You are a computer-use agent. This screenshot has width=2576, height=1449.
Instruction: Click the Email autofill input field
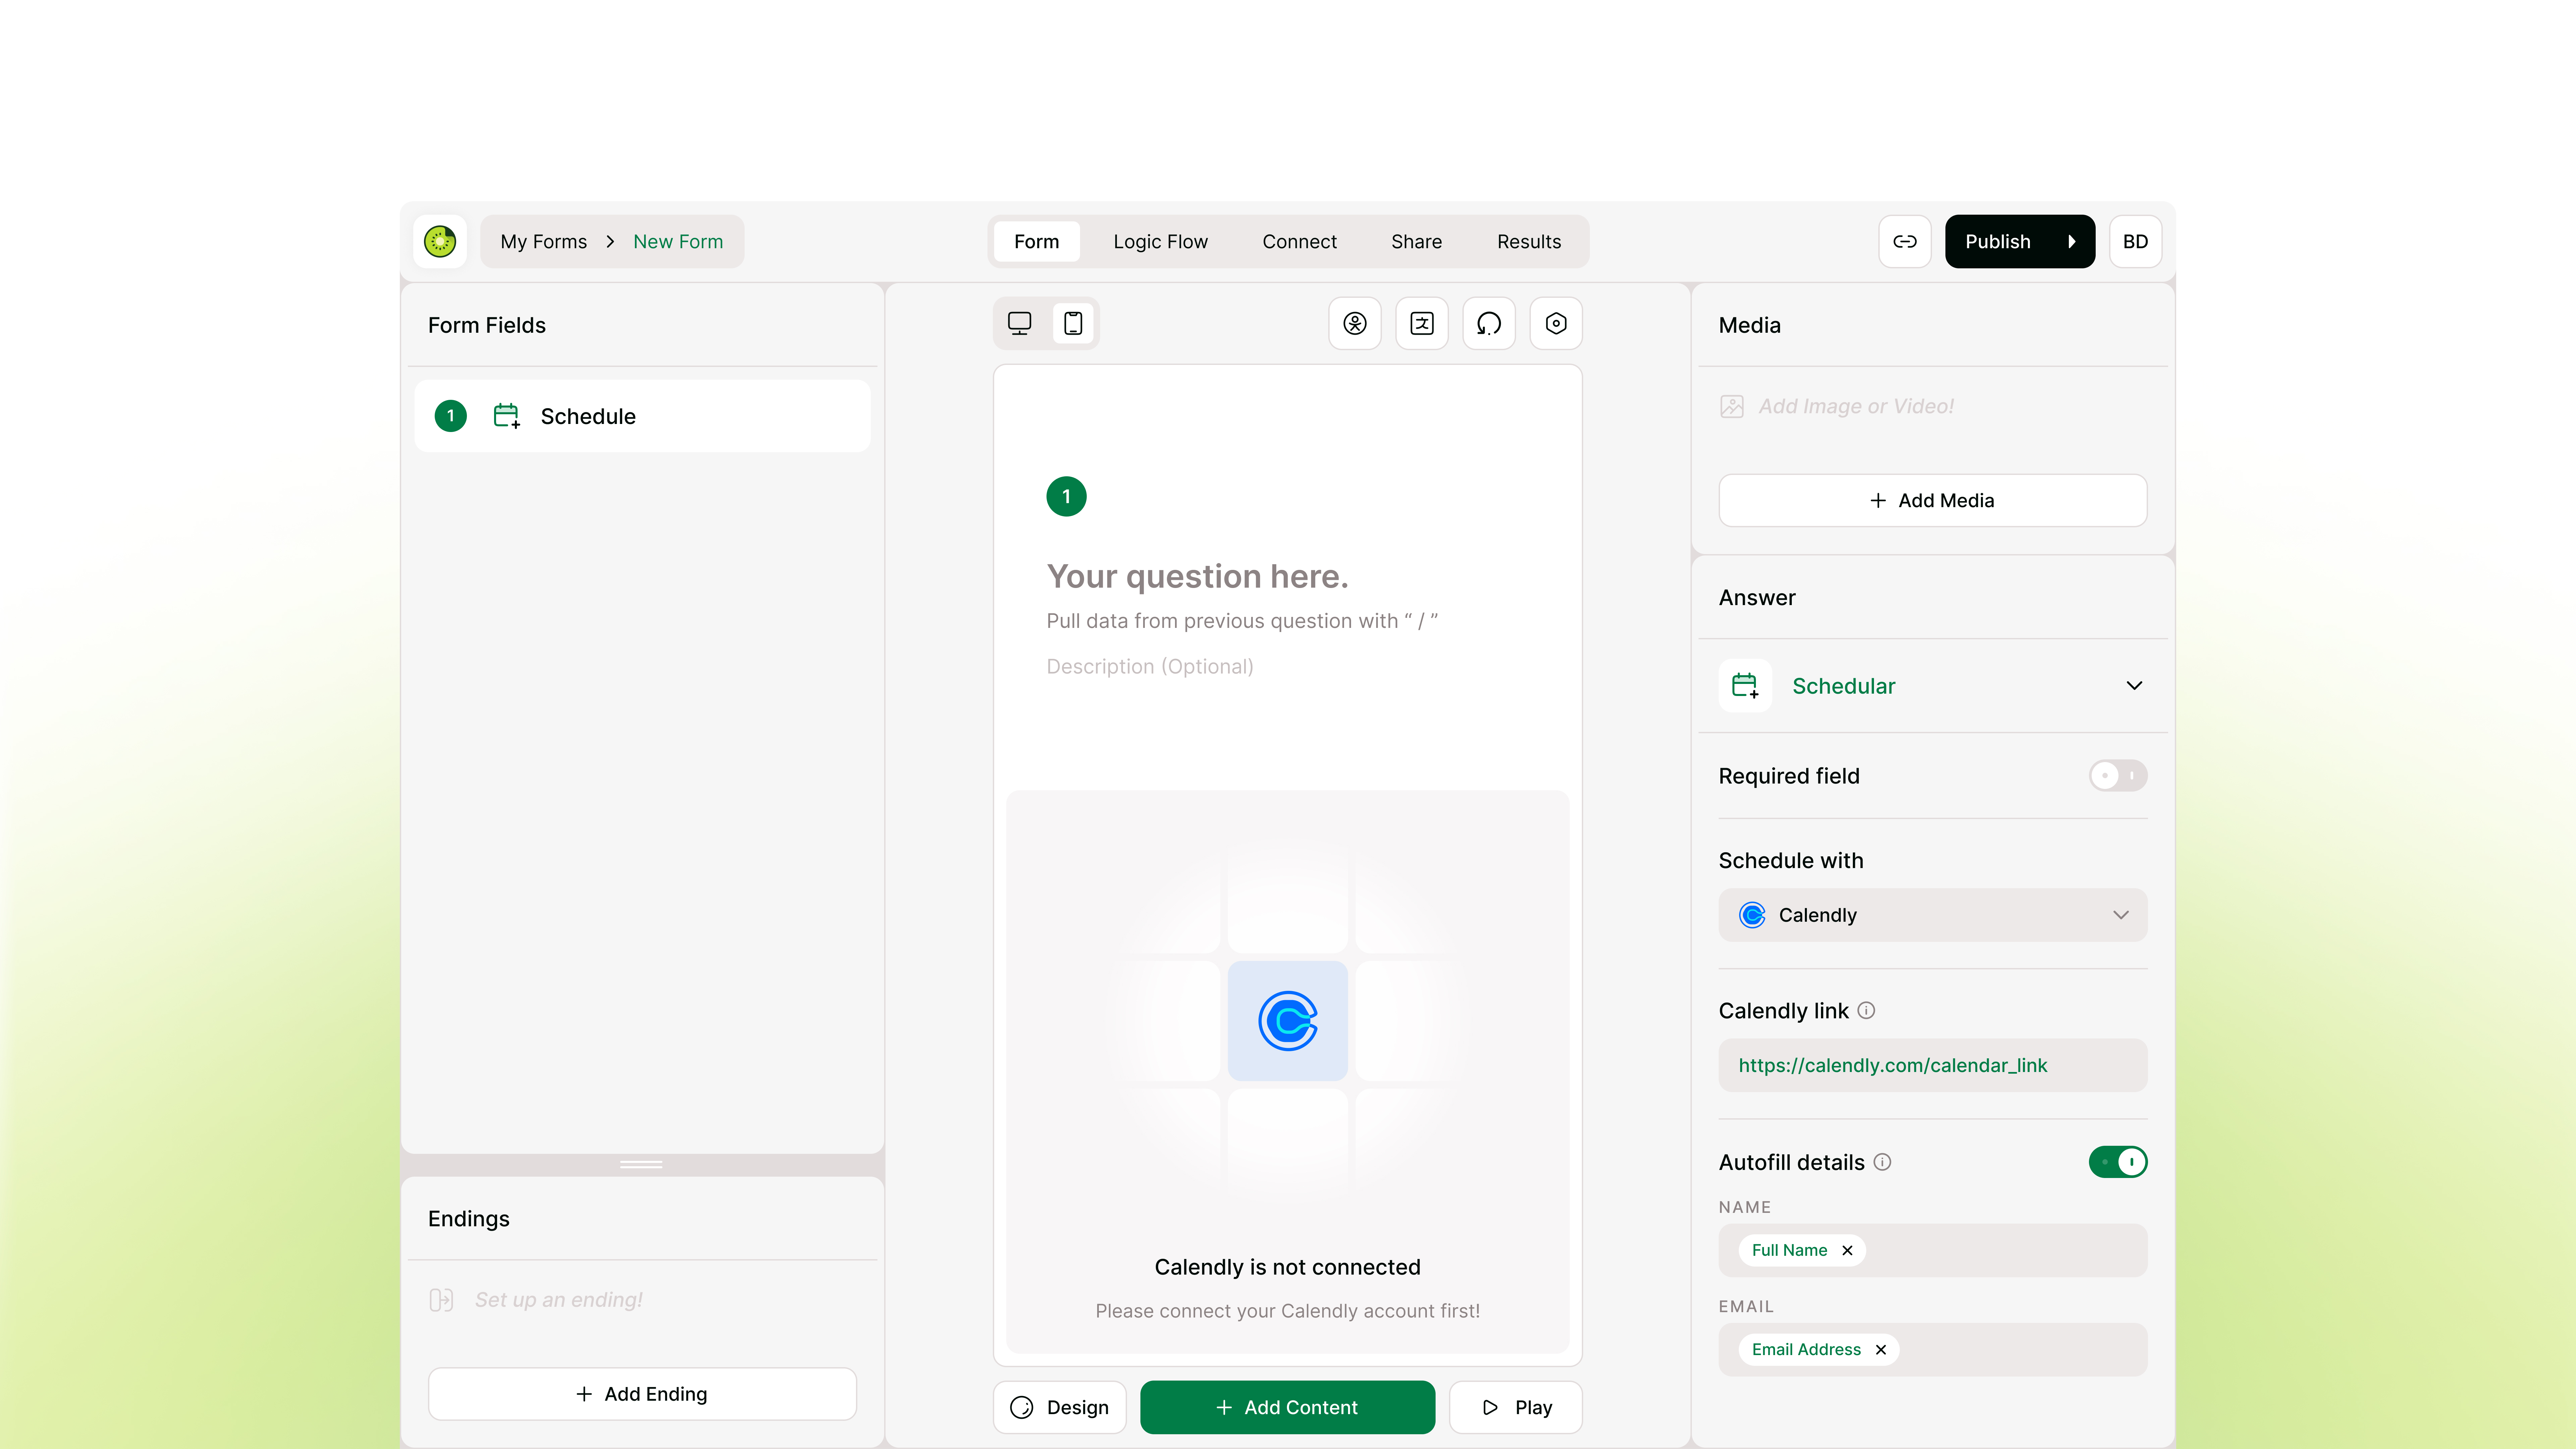pos(1933,1350)
